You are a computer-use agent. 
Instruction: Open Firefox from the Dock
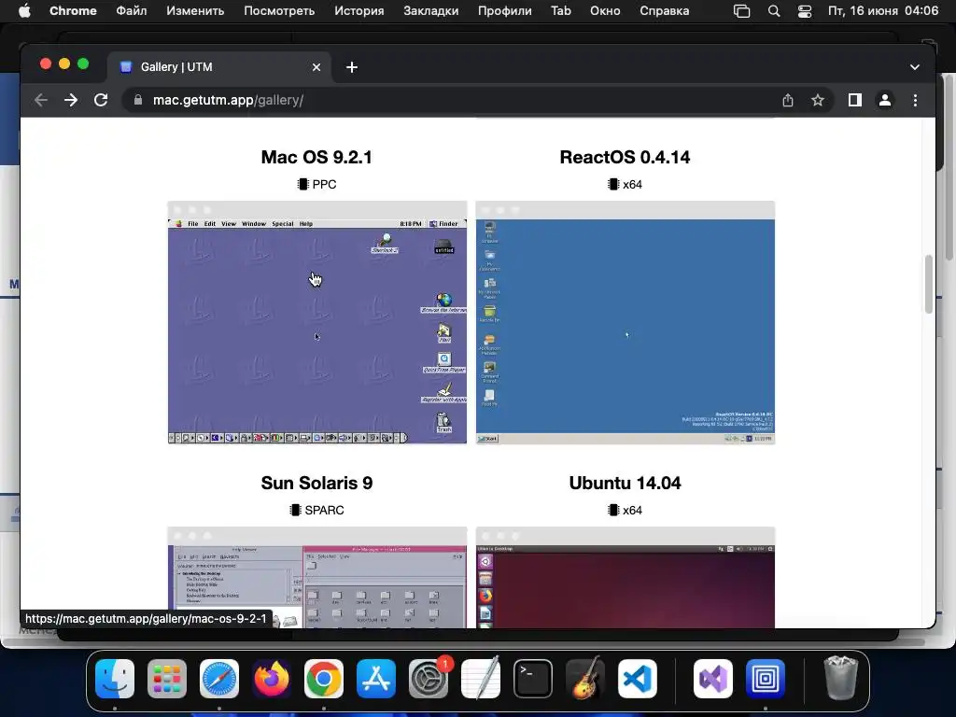pos(272,679)
